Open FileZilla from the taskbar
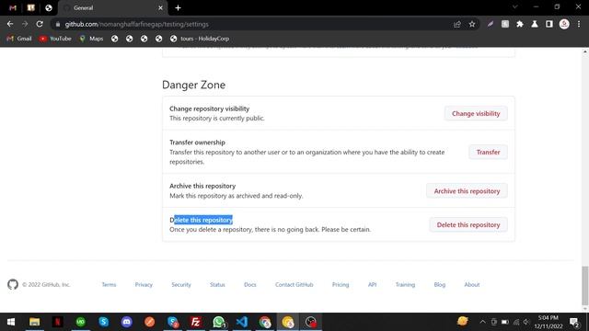The image size is (589, 331). (196, 322)
